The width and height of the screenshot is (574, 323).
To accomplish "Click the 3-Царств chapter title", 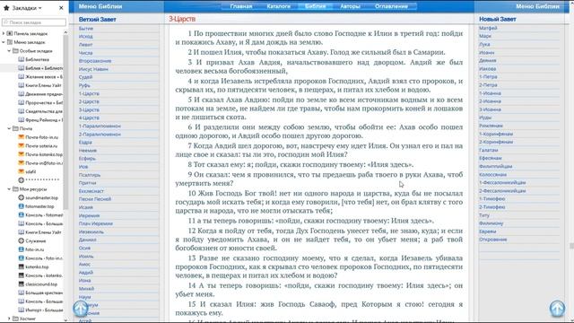I will pos(182,19).
